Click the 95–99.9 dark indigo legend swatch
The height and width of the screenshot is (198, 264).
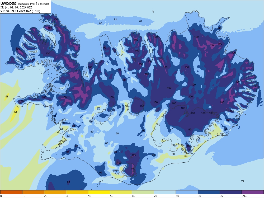pos(231,192)
